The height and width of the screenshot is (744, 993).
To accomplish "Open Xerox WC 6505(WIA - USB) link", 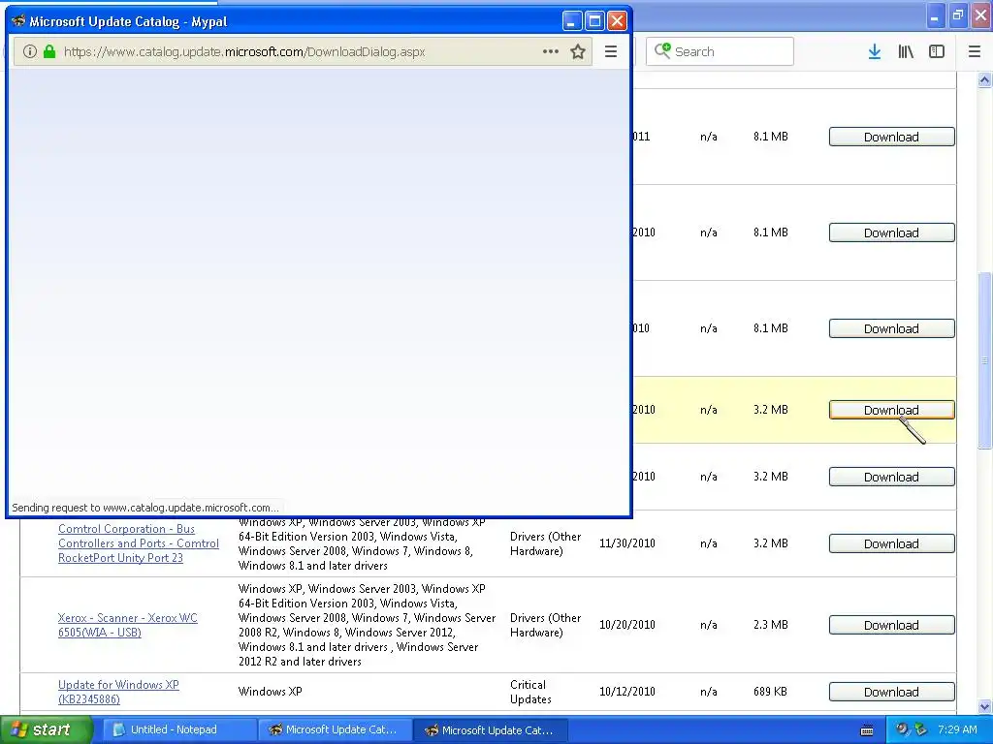I will (128, 625).
